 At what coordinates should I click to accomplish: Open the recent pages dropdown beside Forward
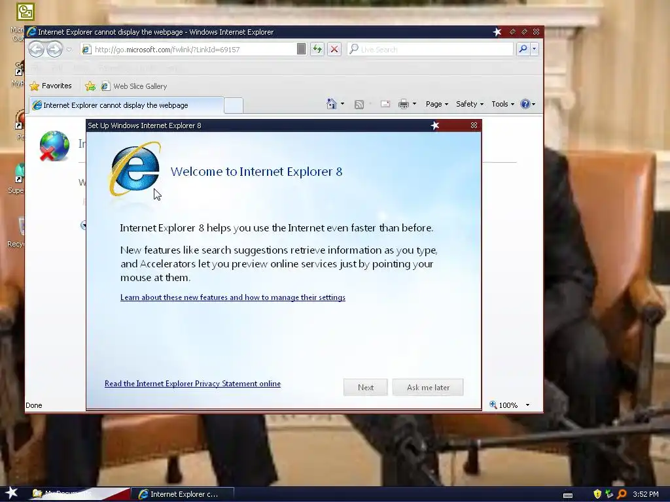(x=69, y=50)
